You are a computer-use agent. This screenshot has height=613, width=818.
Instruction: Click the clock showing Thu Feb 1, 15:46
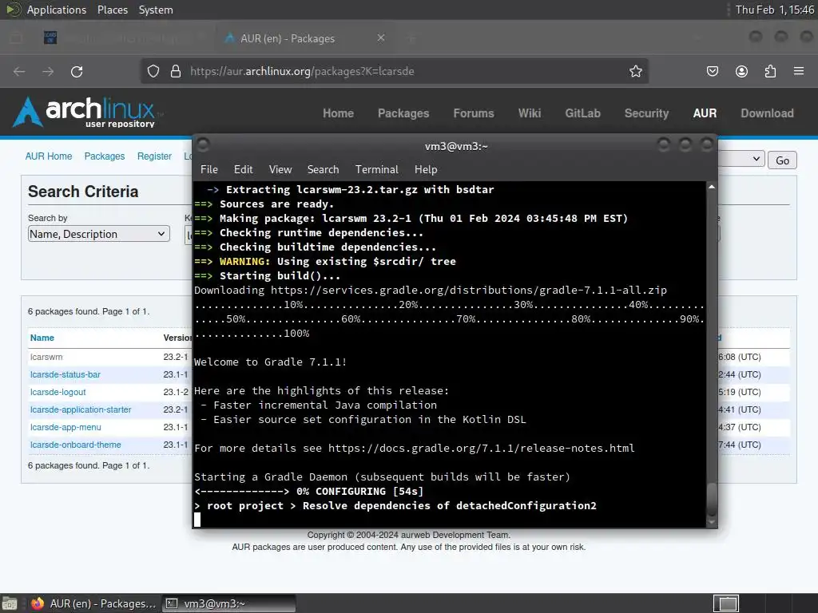[775, 10]
